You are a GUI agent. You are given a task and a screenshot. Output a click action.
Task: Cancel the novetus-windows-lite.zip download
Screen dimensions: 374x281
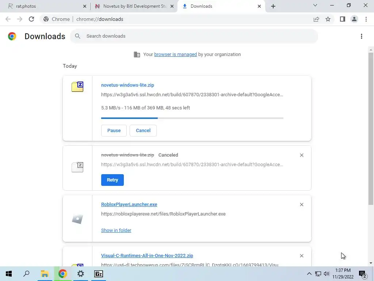point(143,131)
